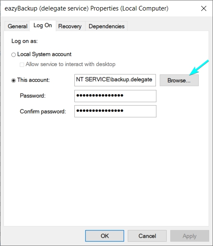Screen dimensions: 213x246
Task: Click the Browse... button
Action: tap(179, 80)
